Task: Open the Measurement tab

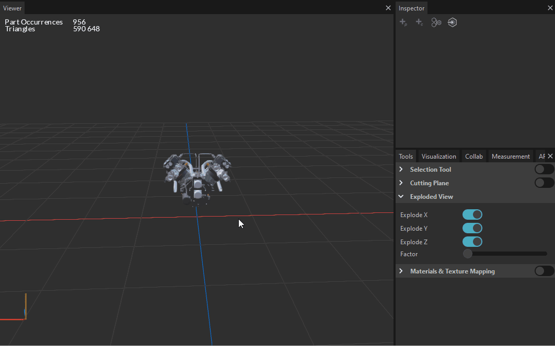Action: coord(510,156)
